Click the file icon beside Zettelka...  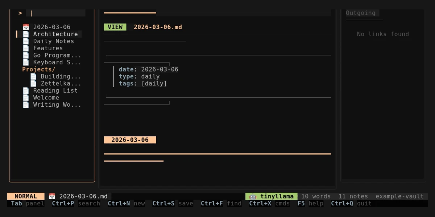pos(33,84)
